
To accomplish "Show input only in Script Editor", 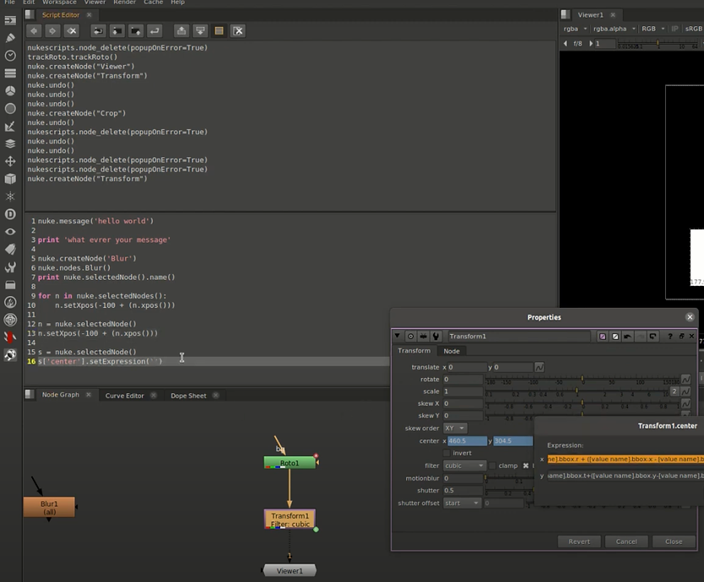I will tap(181, 30).
